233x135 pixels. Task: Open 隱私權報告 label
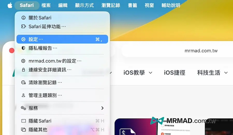pyautogui.click(x=43, y=48)
